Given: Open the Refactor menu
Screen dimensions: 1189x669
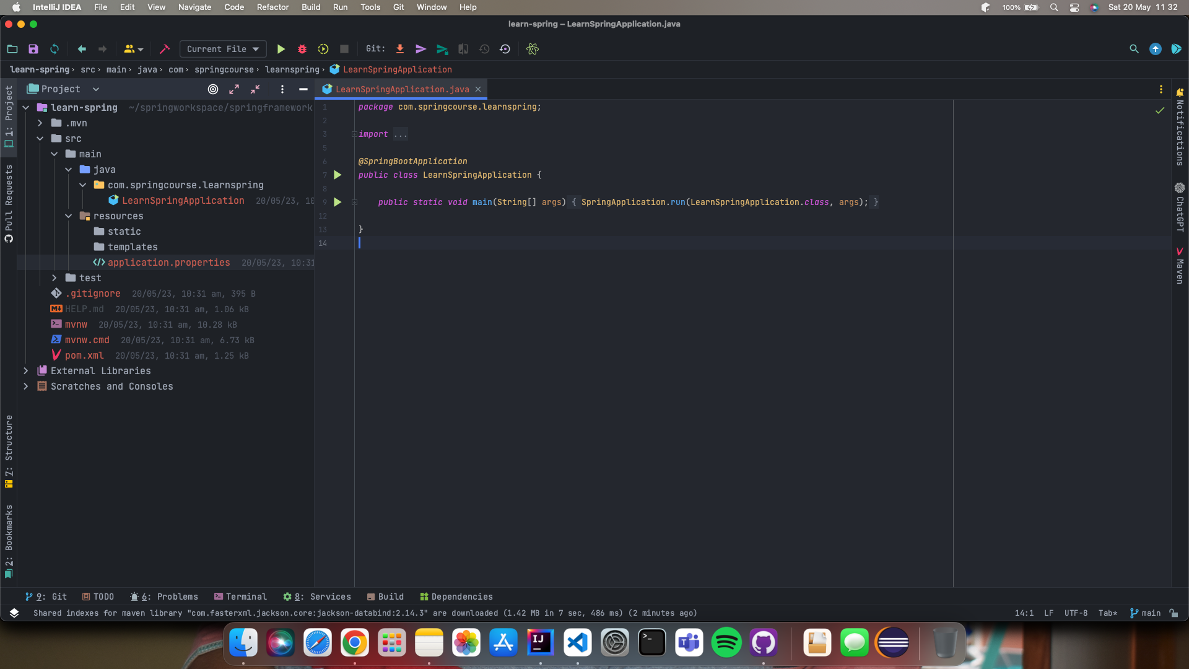Looking at the screenshot, I should click(x=272, y=7).
